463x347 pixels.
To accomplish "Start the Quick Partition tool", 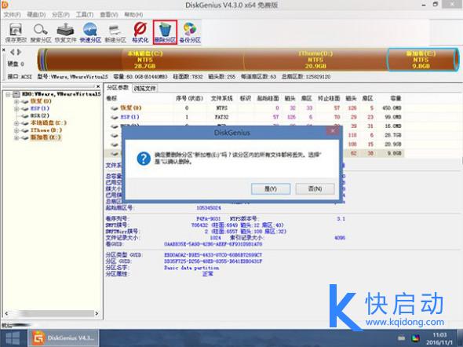I will pyautogui.click(x=90, y=32).
